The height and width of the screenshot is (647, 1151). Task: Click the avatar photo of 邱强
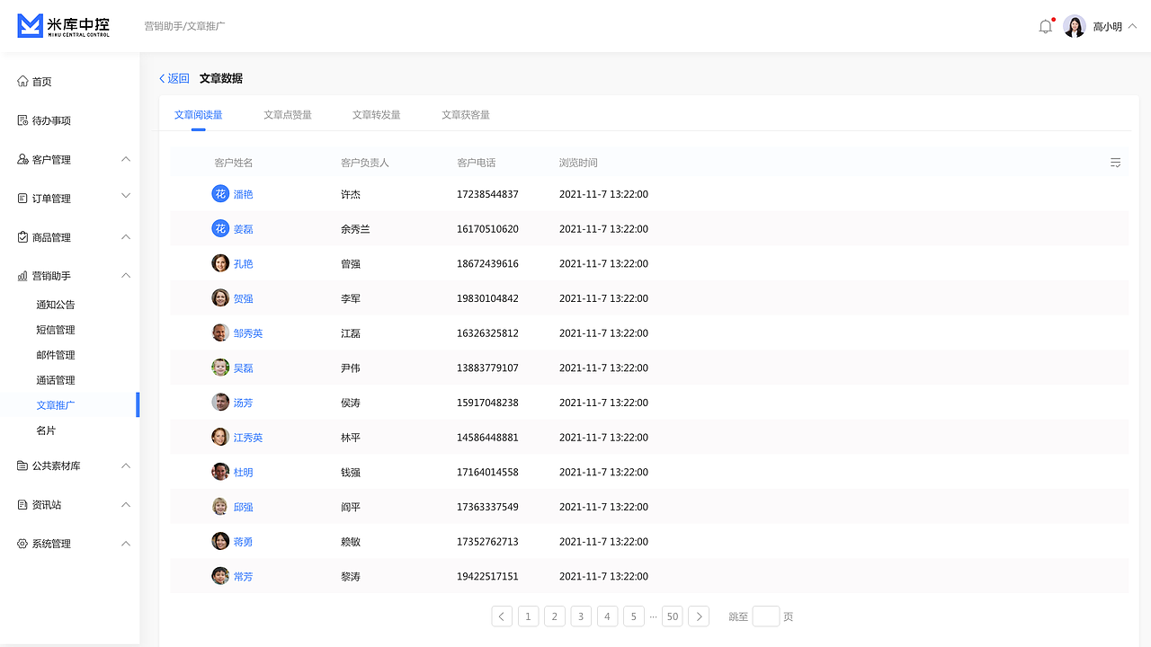click(x=220, y=507)
